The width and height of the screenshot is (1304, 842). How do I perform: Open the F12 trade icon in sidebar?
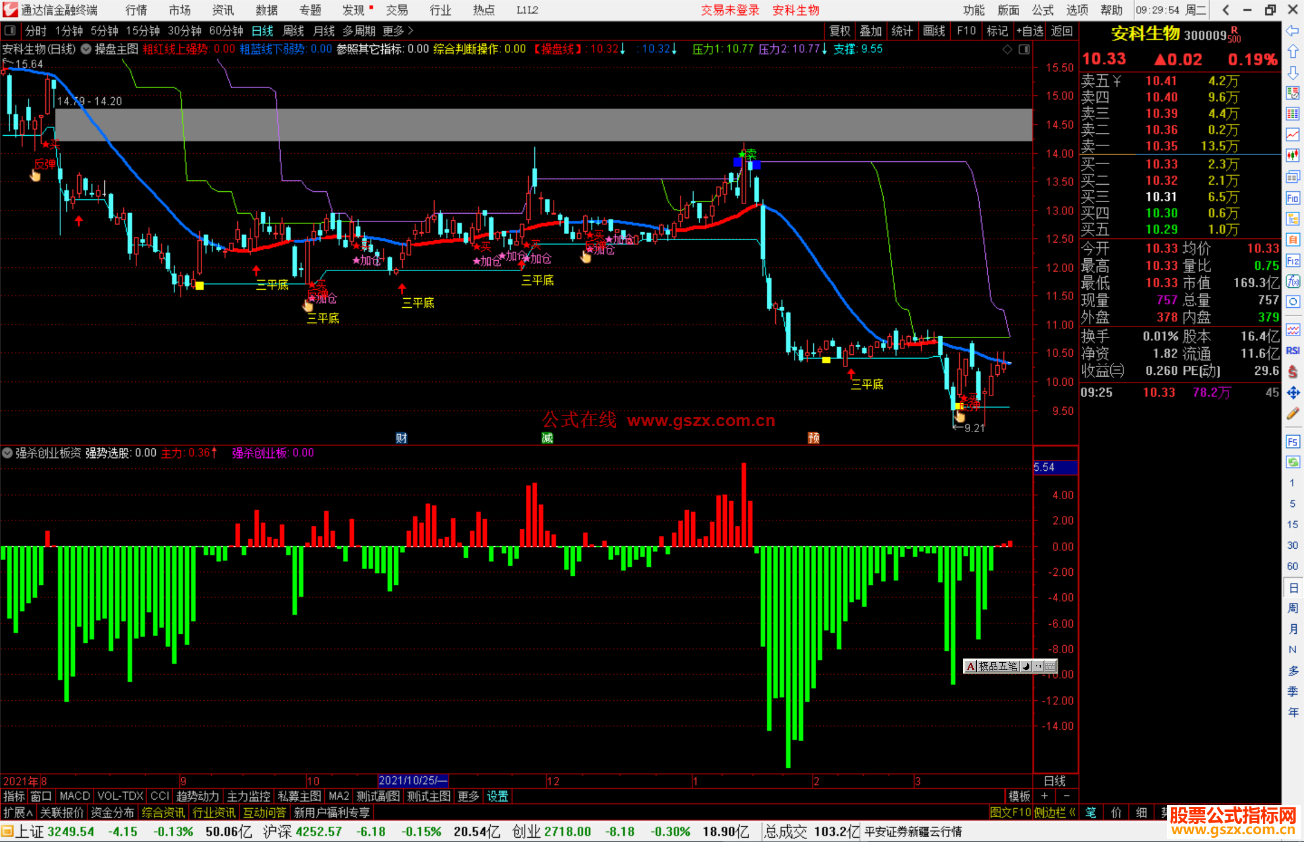click(x=1293, y=261)
